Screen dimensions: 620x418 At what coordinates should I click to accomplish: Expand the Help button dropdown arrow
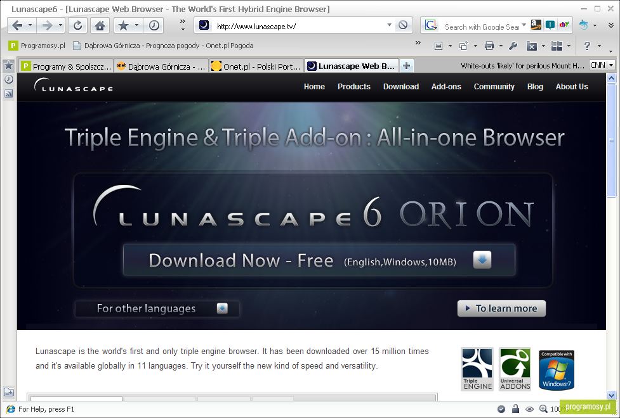pyautogui.click(x=599, y=46)
